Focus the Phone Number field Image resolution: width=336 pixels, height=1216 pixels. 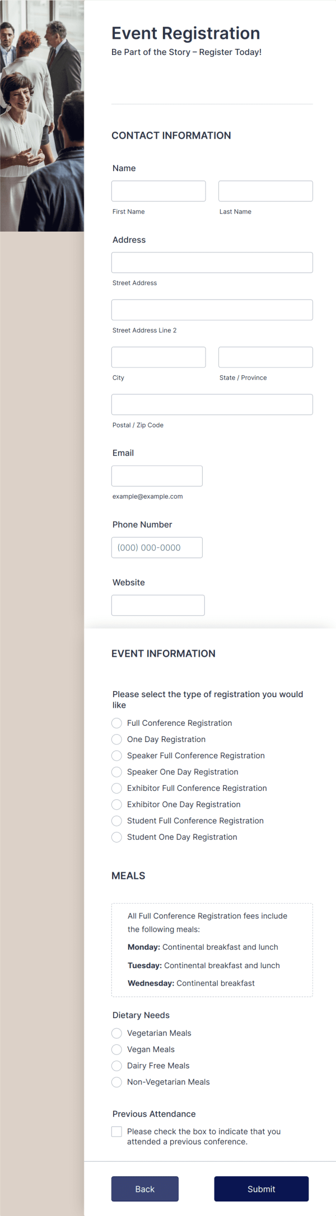[157, 547]
